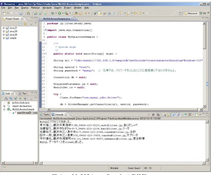Viewport: 211px width, 175px height.
Task: Toggle Hide Local Types in Outline
Action: point(25,99)
